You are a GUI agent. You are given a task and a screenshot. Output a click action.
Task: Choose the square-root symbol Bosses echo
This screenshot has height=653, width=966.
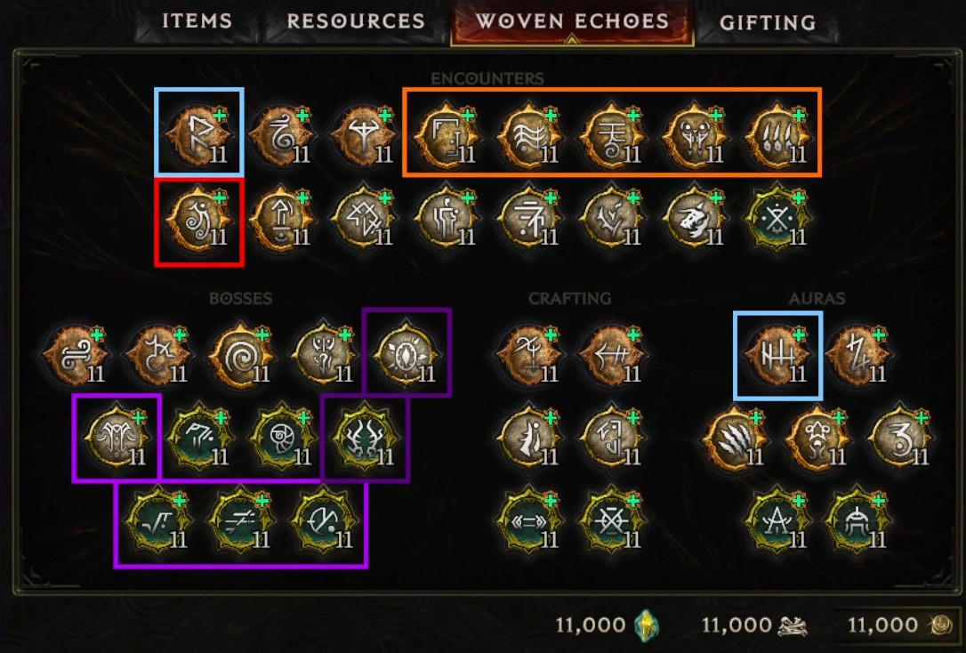158,520
